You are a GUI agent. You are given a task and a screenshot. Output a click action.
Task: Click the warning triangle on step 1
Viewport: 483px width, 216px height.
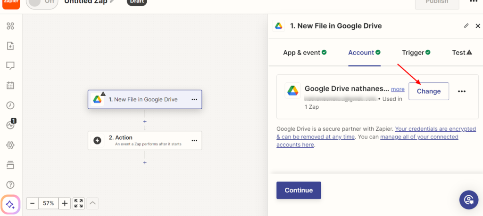[x=103, y=93]
